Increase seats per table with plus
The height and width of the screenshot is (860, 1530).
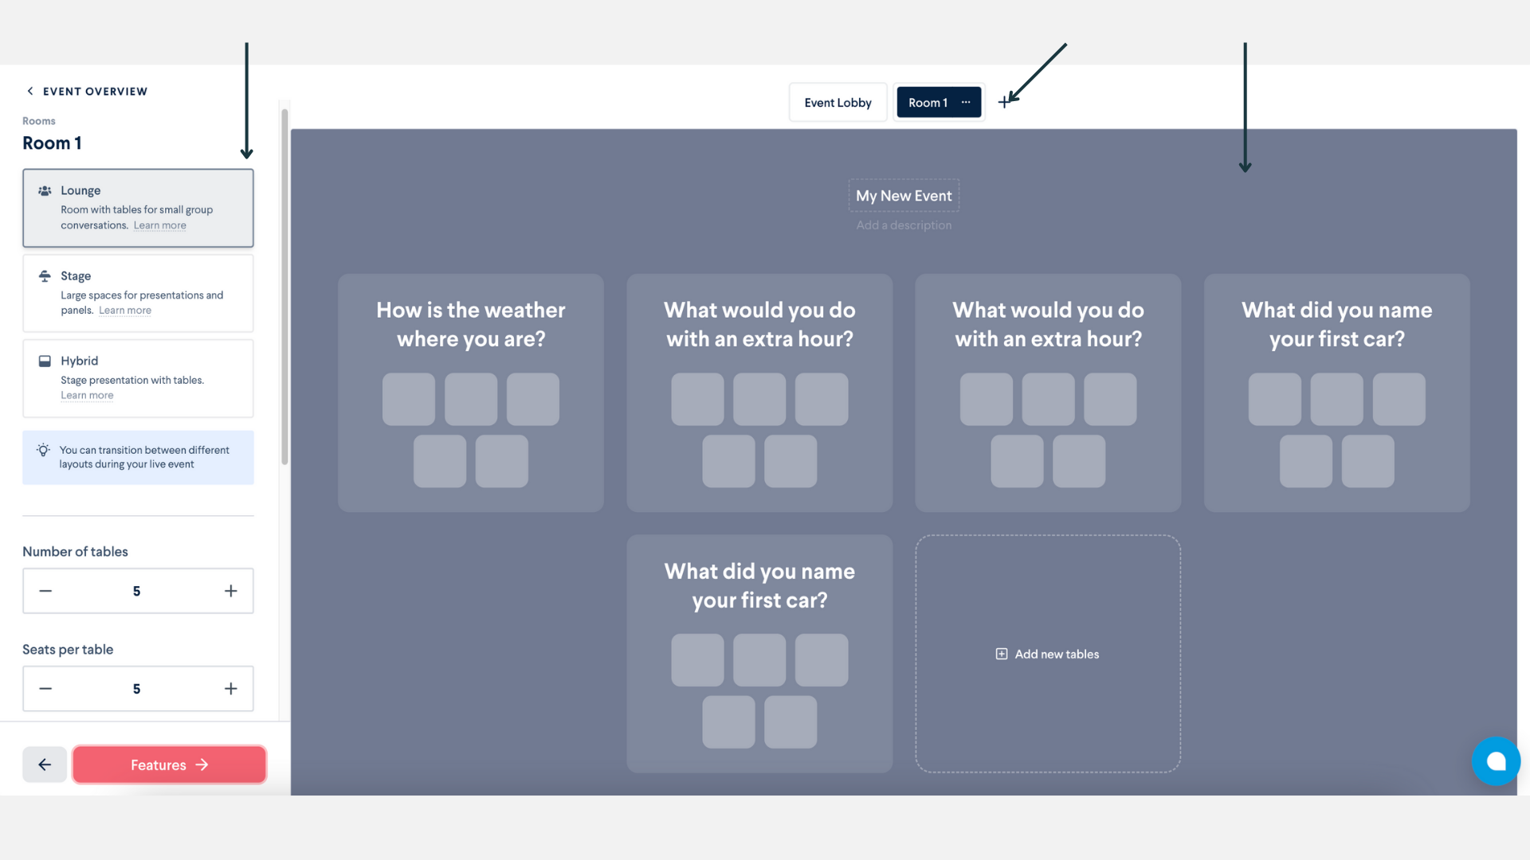pyautogui.click(x=231, y=689)
